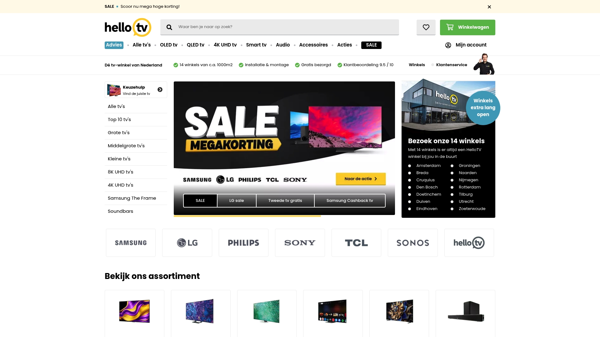
Task: Open the Rotterdam store link
Action: (x=470, y=187)
